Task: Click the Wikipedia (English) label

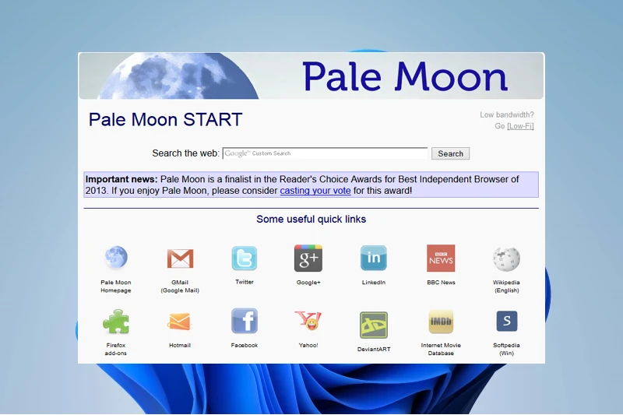Action: tap(506, 287)
